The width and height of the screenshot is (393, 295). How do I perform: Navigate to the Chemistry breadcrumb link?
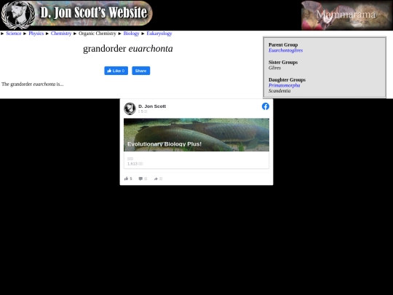61,34
